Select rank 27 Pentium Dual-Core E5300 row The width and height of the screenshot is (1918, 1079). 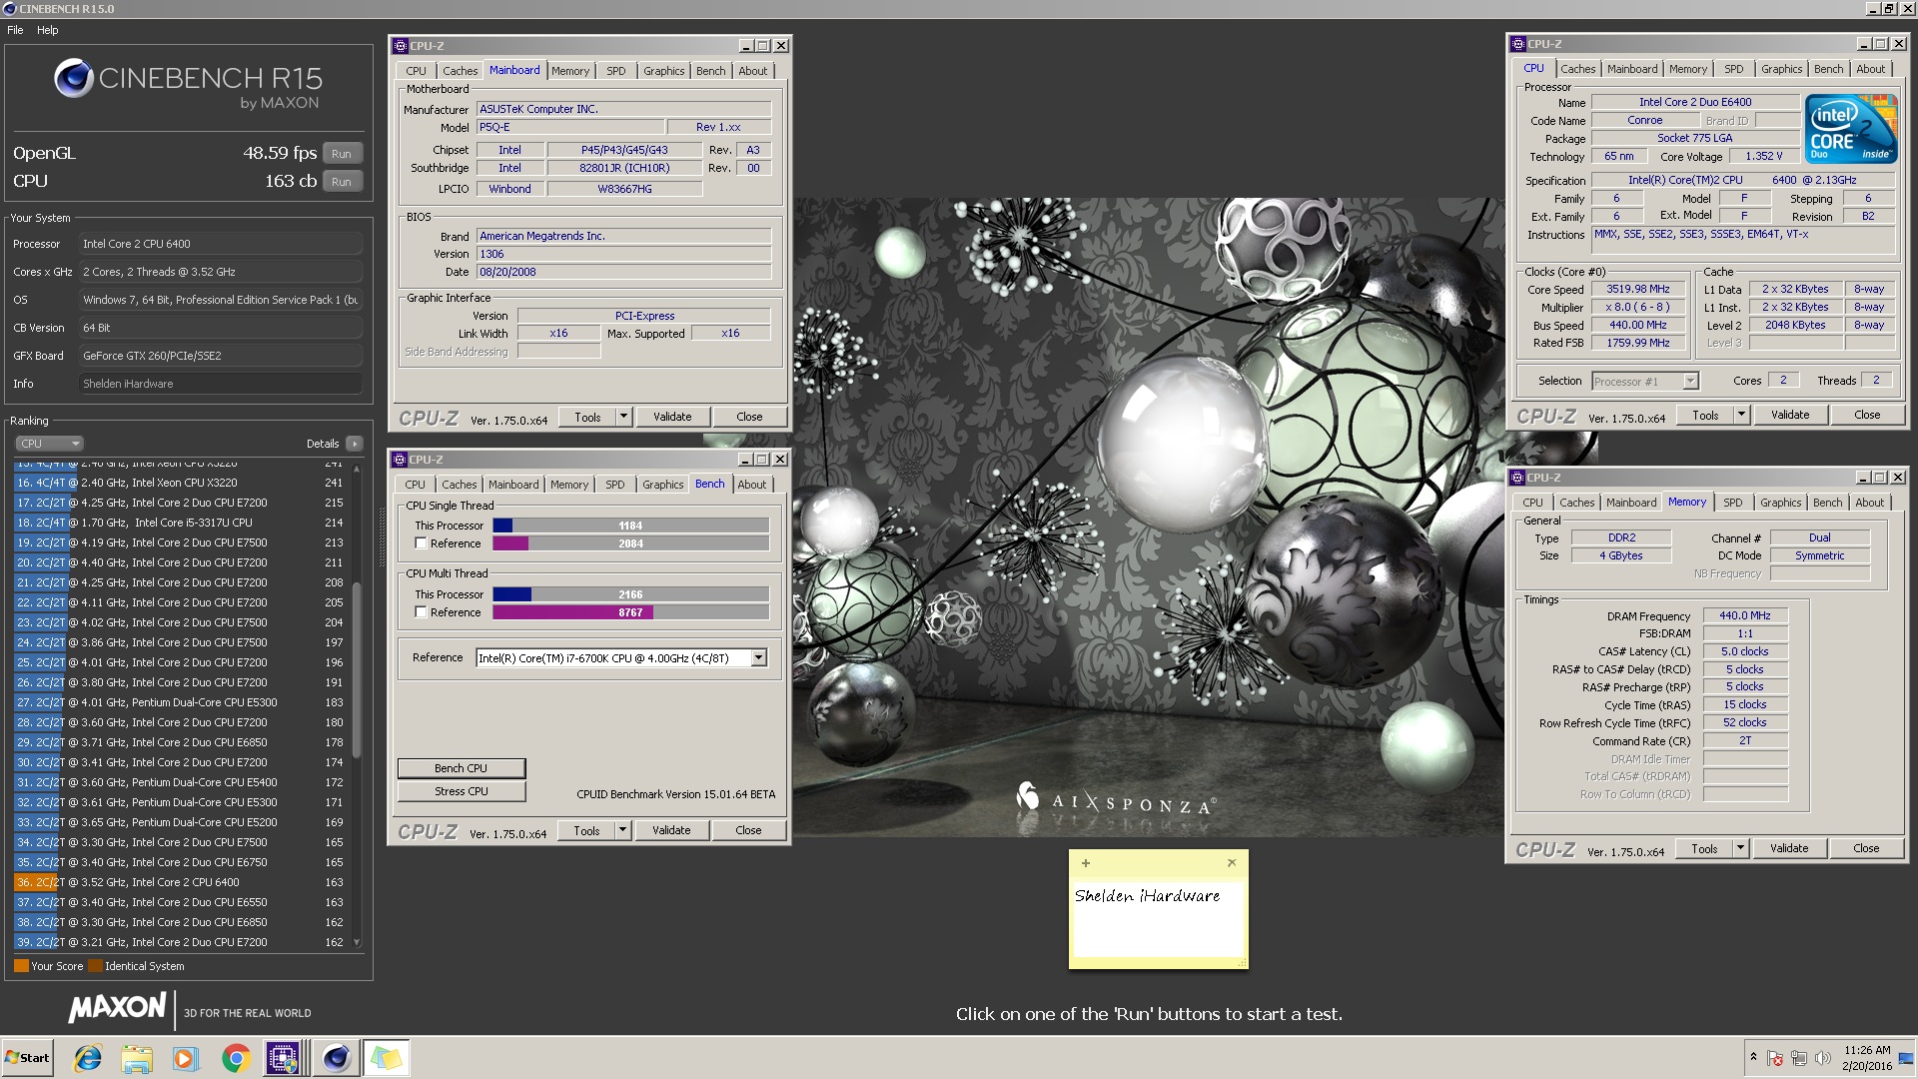click(180, 702)
